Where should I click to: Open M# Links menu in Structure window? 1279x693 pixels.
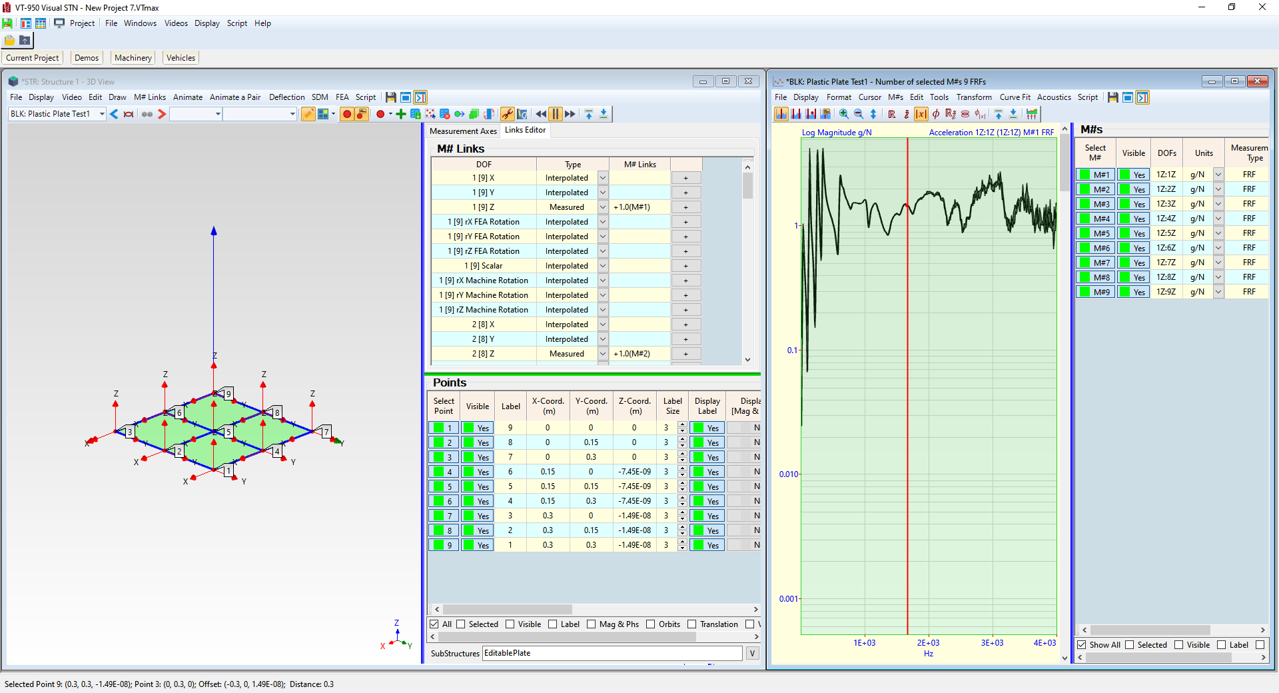(x=150, y=97)
